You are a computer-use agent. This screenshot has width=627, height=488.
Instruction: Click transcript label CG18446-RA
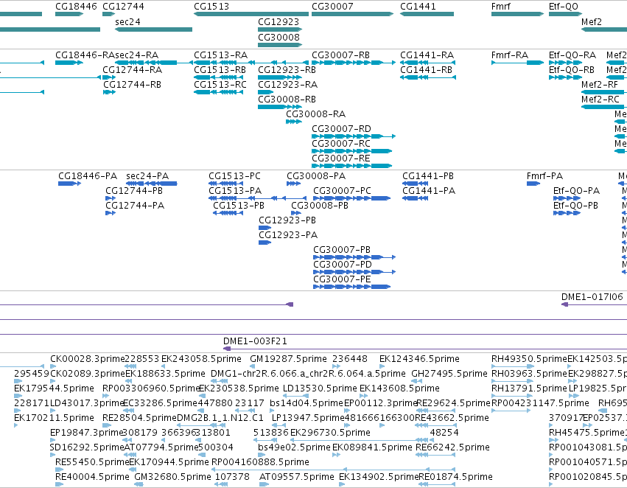pyautogui.click(x=85, y=55)
